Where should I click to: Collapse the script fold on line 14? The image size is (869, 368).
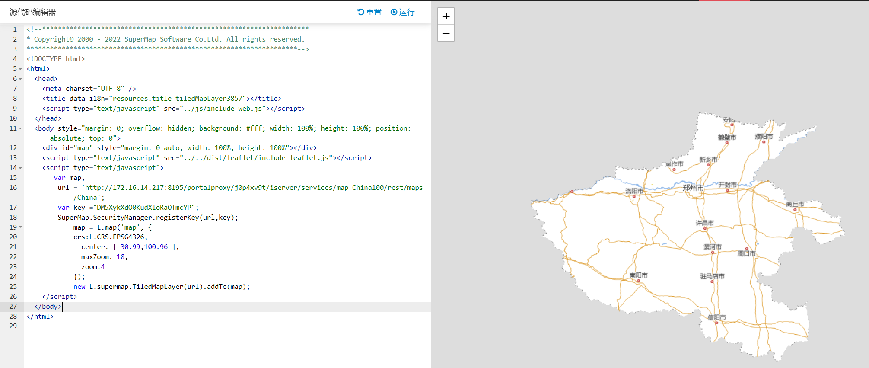20,168
